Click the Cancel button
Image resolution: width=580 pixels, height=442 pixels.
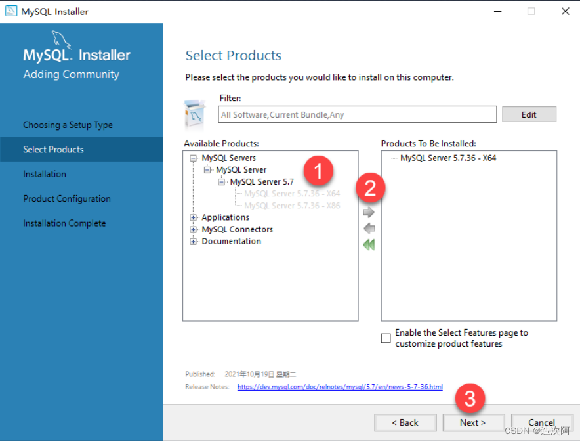[x=541, y=422]
